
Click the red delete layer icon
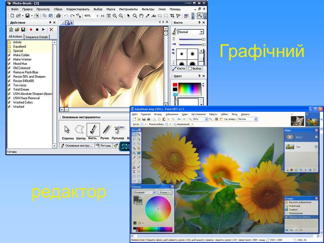(x=291, y=170)
